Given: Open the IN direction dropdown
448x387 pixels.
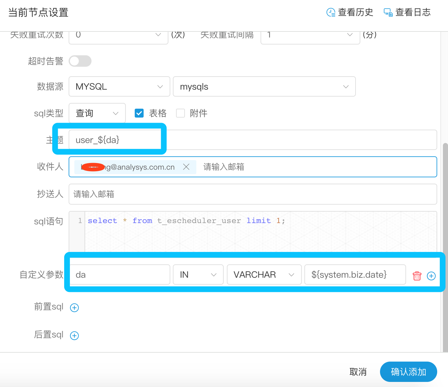Looking at the screenshot, I should (198, 275).
